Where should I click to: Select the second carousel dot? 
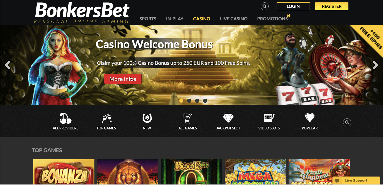(x=189, y=101)
